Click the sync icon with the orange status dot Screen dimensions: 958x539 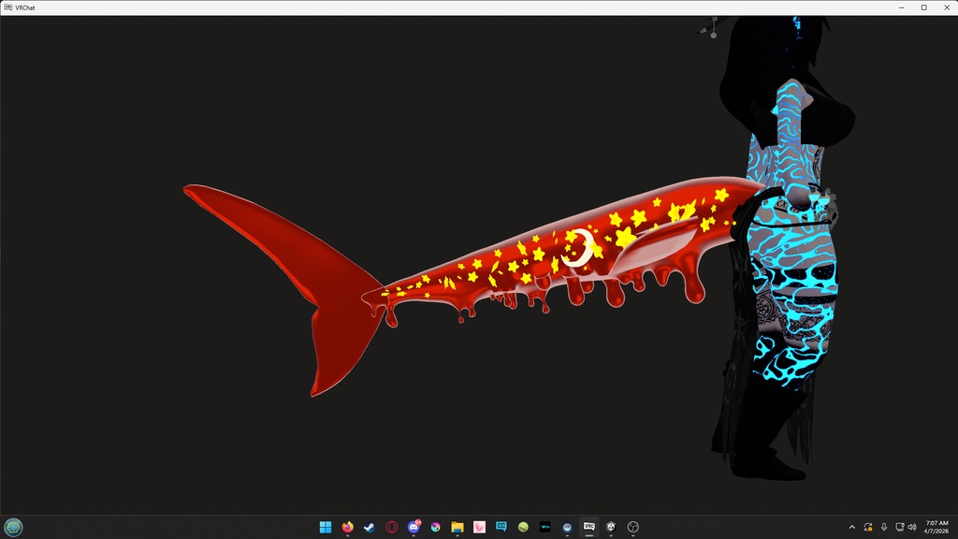(868, 527)
